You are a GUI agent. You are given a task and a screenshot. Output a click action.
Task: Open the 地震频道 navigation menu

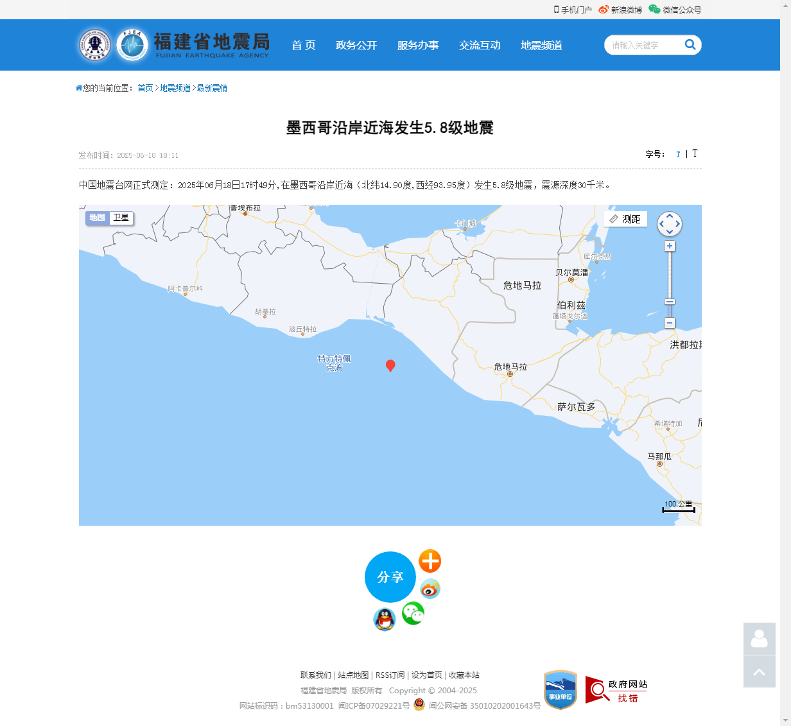point(541,46)
